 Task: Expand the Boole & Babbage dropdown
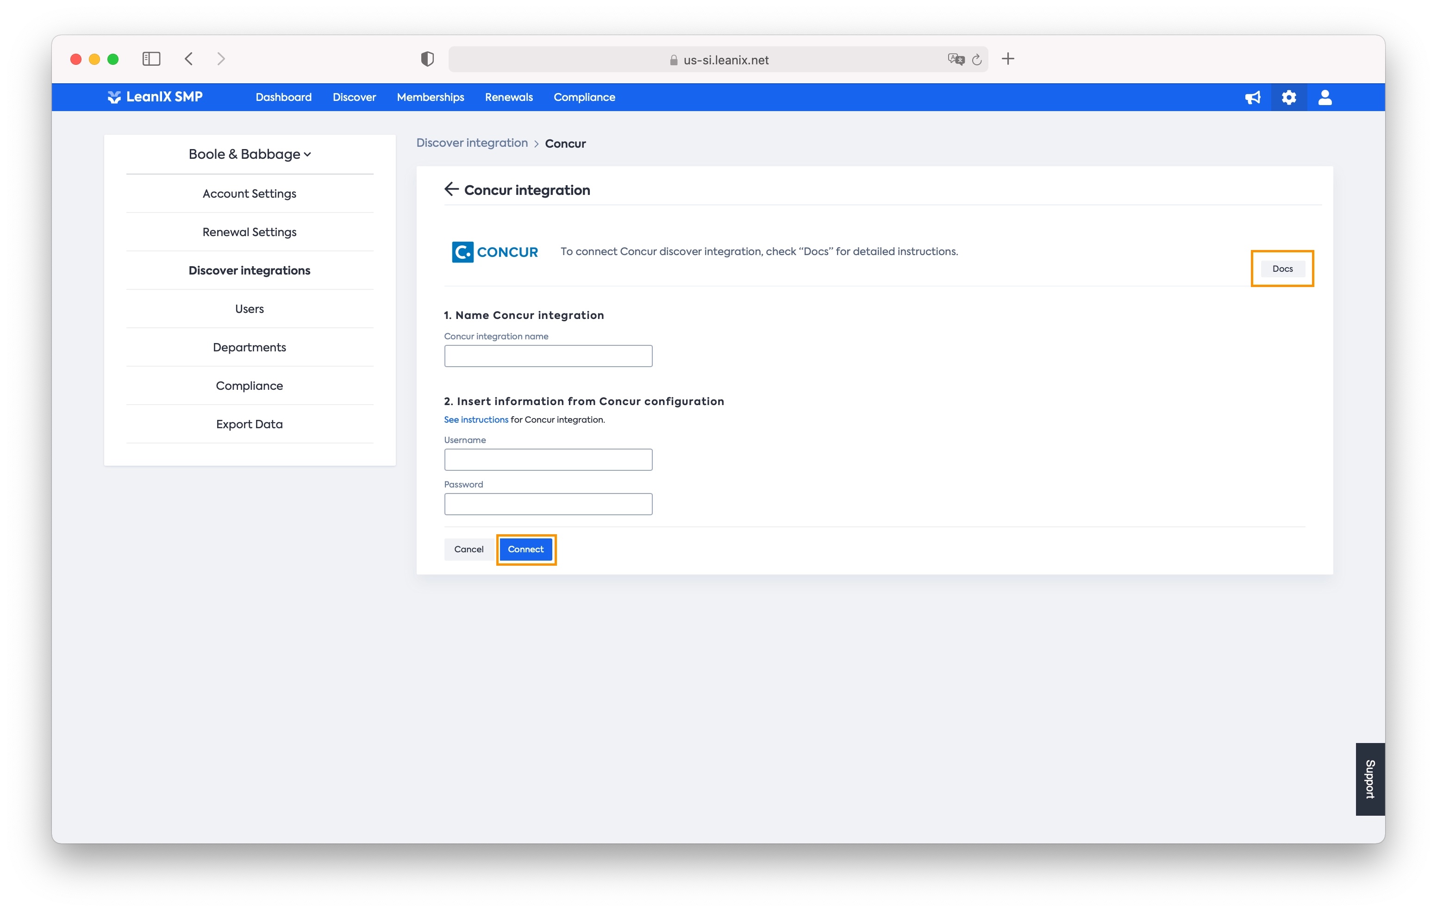tap(250, 154)
